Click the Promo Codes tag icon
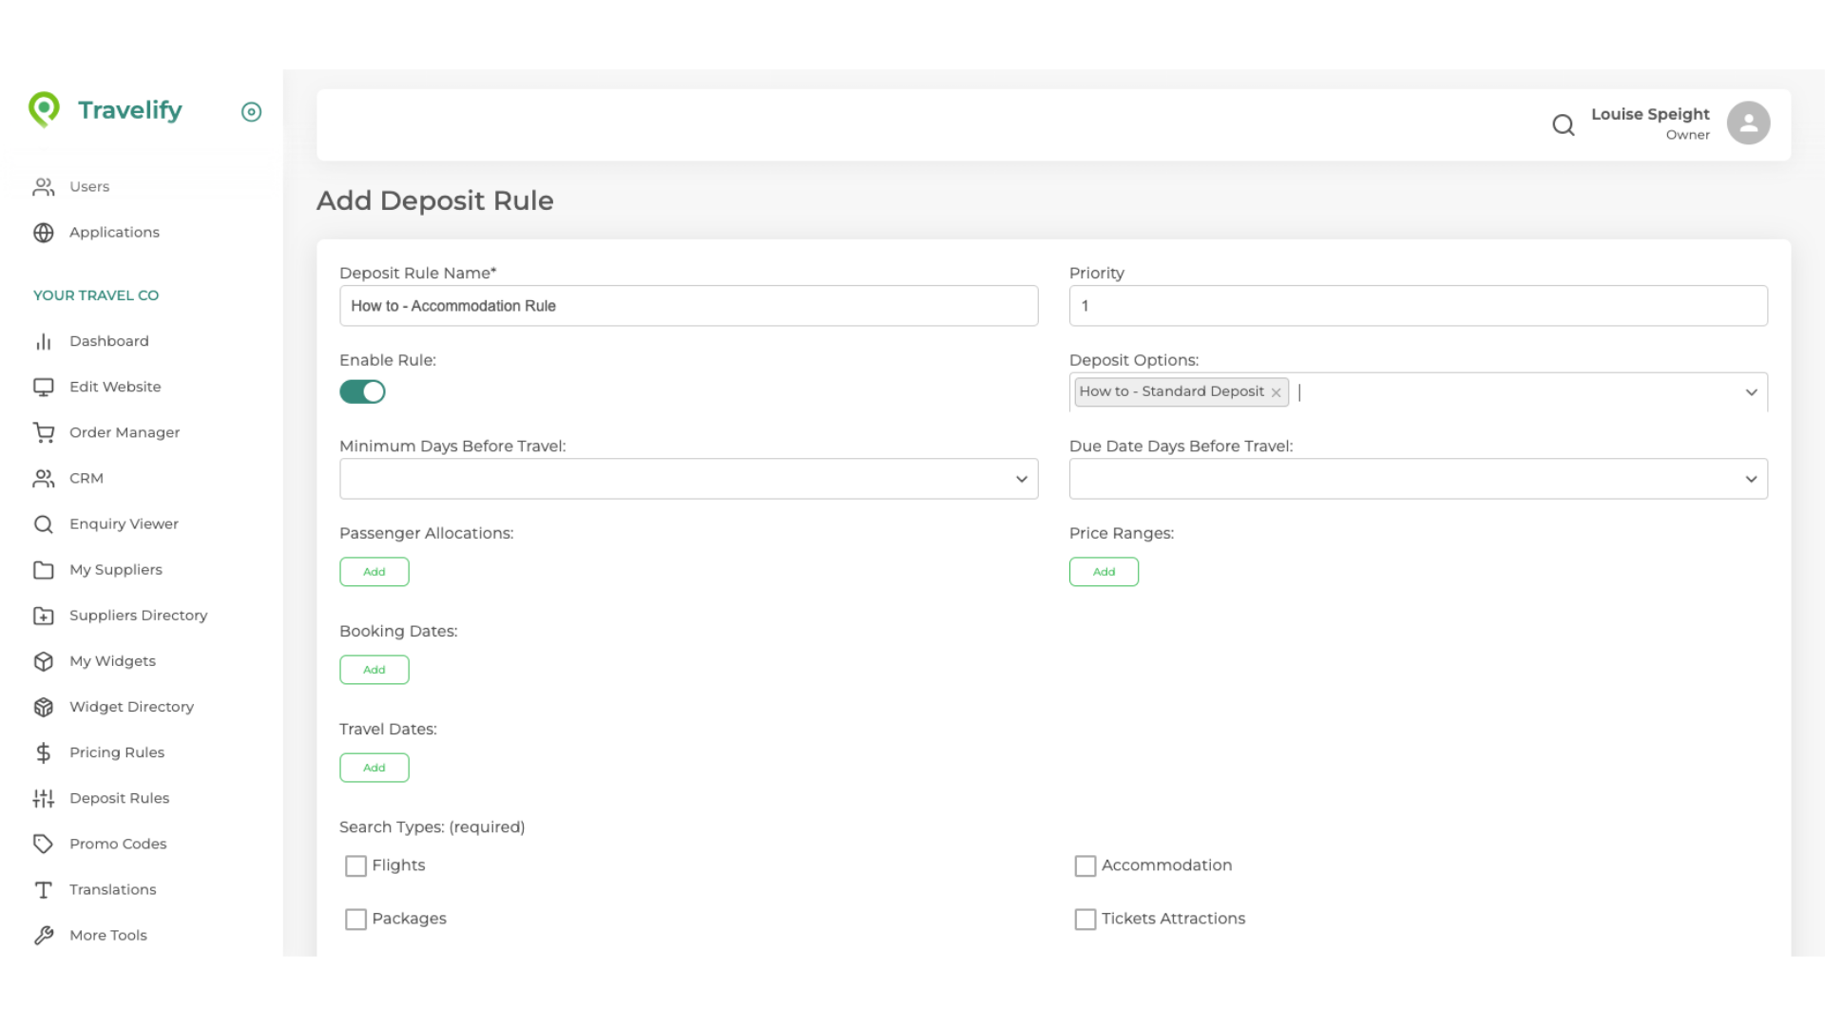The image size is (1825, 1026). [44, 844]
